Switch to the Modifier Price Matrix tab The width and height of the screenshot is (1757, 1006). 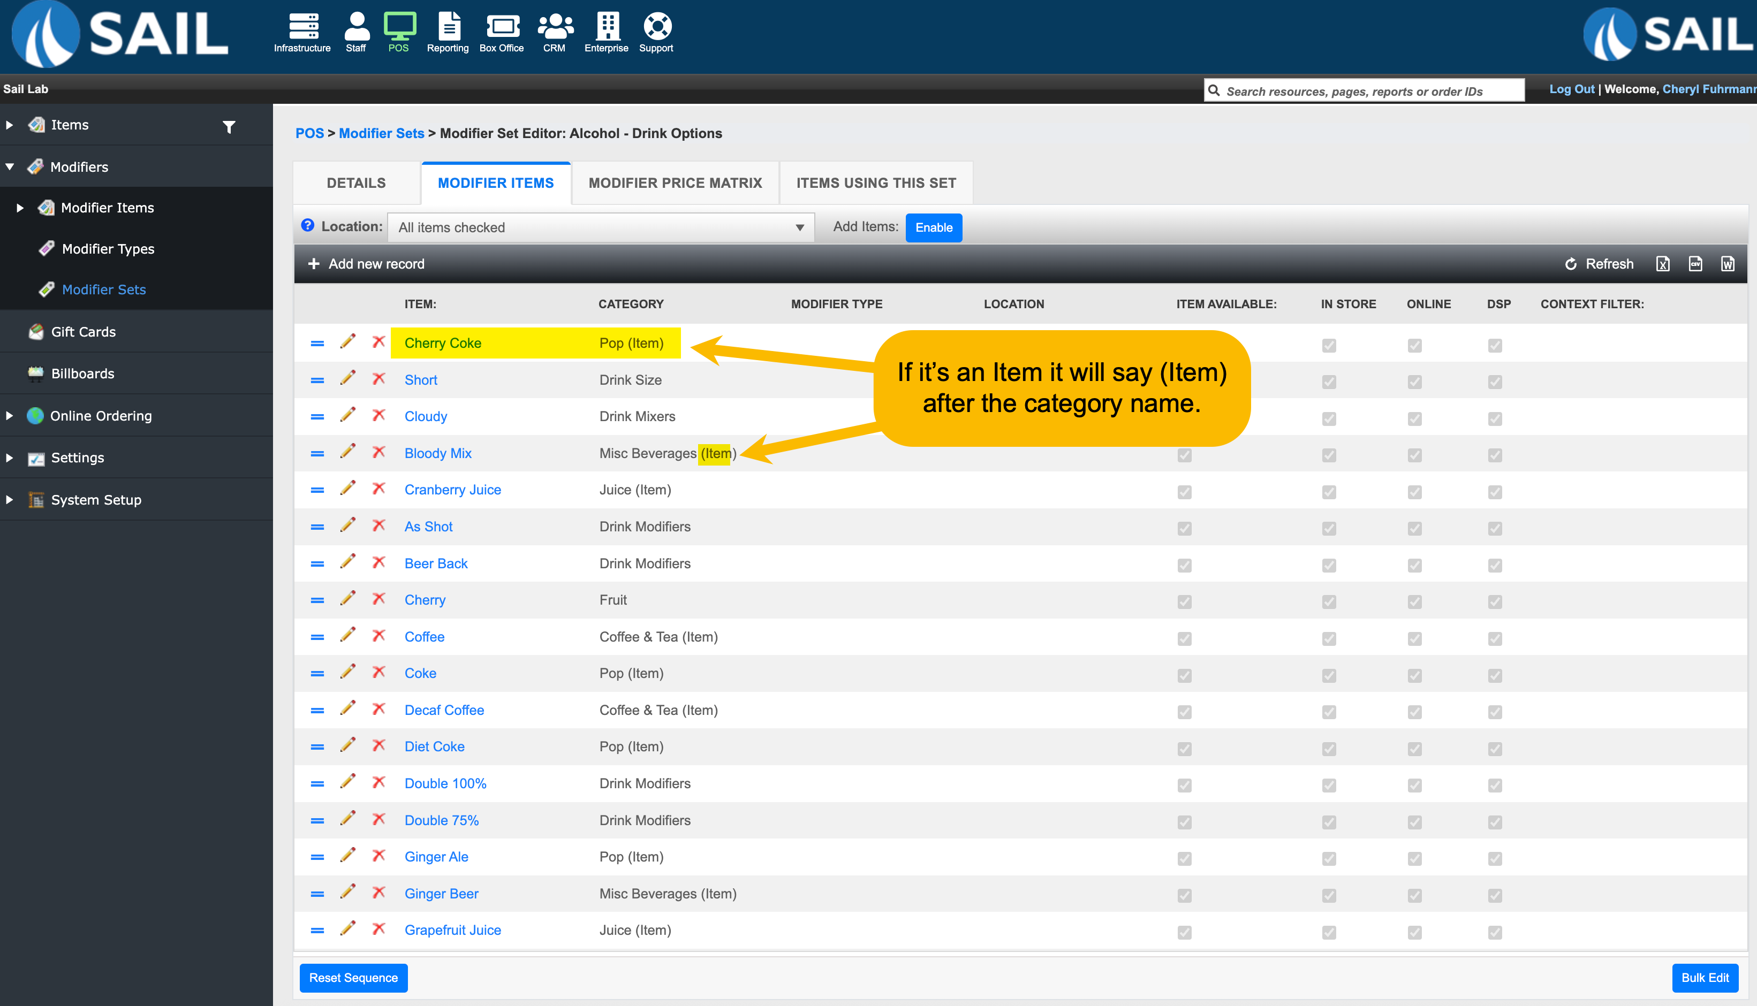675,183
